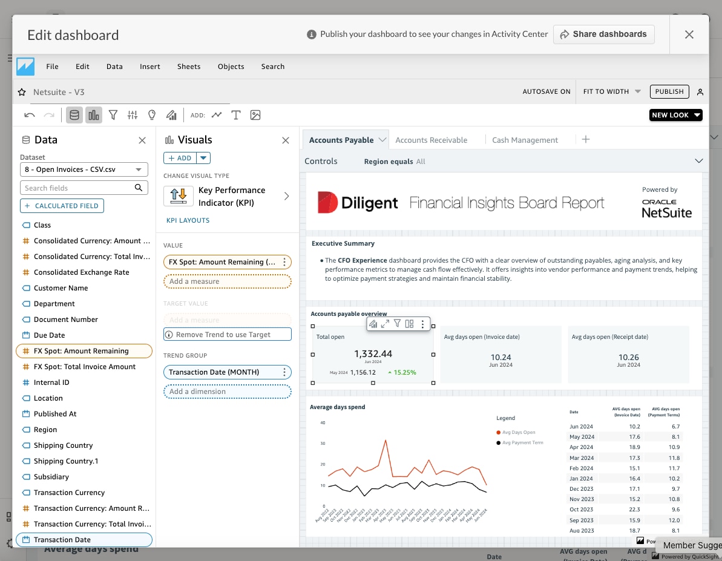Image resolution: width=722 pixels, height=561 pixels.
Task: Click the Publish button
Action: [669, 92]
